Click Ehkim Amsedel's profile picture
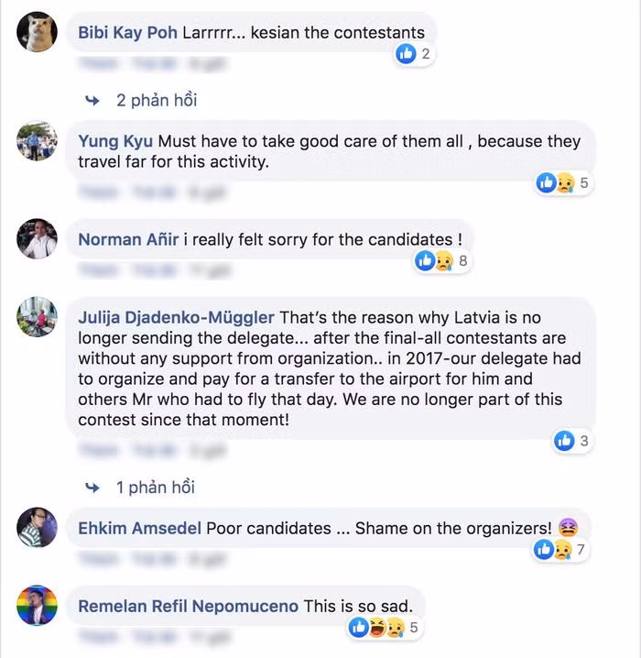641x658 pixels. point(38,528)
